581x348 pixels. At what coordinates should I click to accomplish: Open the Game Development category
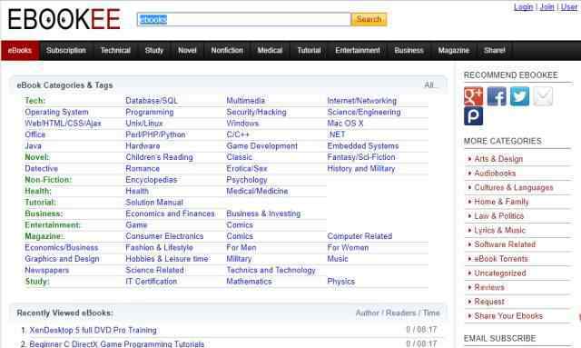262,146
